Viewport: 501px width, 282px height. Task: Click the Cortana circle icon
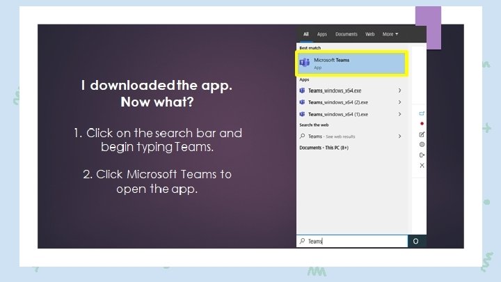coord(415,242)
